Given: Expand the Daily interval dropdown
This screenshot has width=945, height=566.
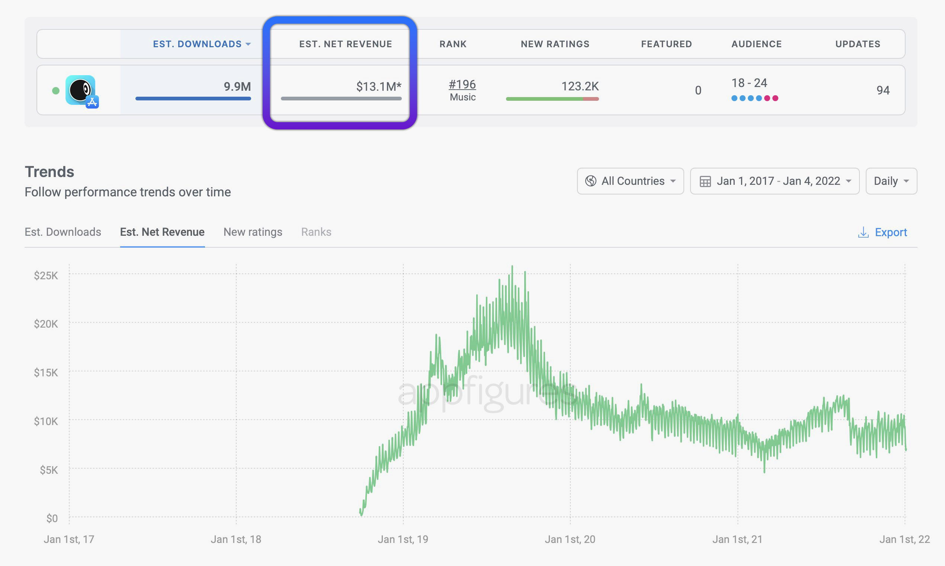Looking at the screenshot, I should (891, 181).
